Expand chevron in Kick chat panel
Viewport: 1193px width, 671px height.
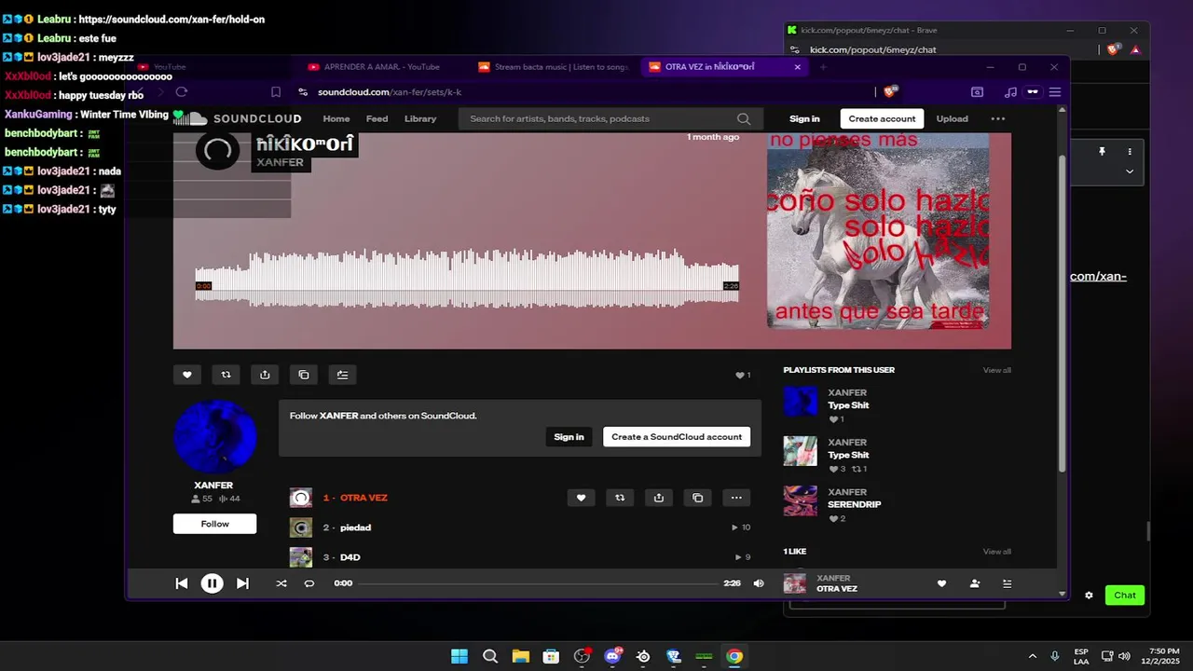[1130, 171]
